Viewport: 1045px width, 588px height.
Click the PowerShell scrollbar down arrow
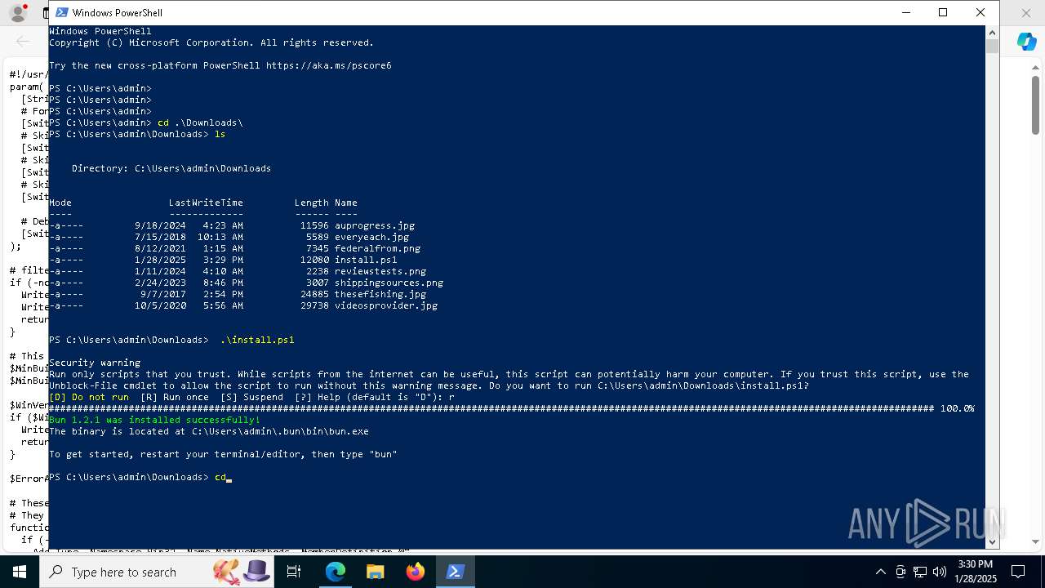992,541
